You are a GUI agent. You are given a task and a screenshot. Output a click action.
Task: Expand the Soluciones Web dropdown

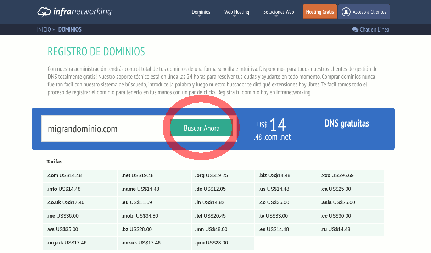[x=279, y=12]
